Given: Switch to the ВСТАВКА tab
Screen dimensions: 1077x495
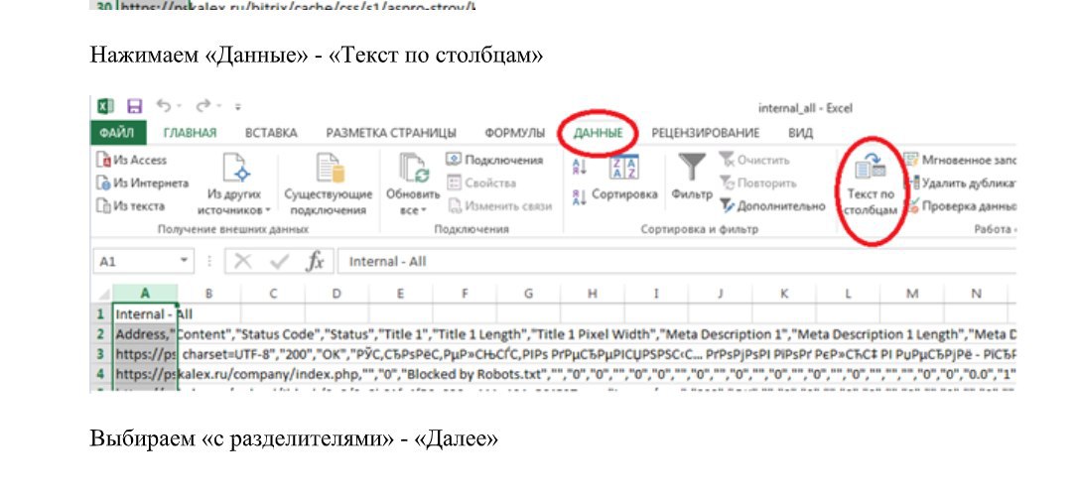Looking at the screenshot, I should [x=271, y=133].
